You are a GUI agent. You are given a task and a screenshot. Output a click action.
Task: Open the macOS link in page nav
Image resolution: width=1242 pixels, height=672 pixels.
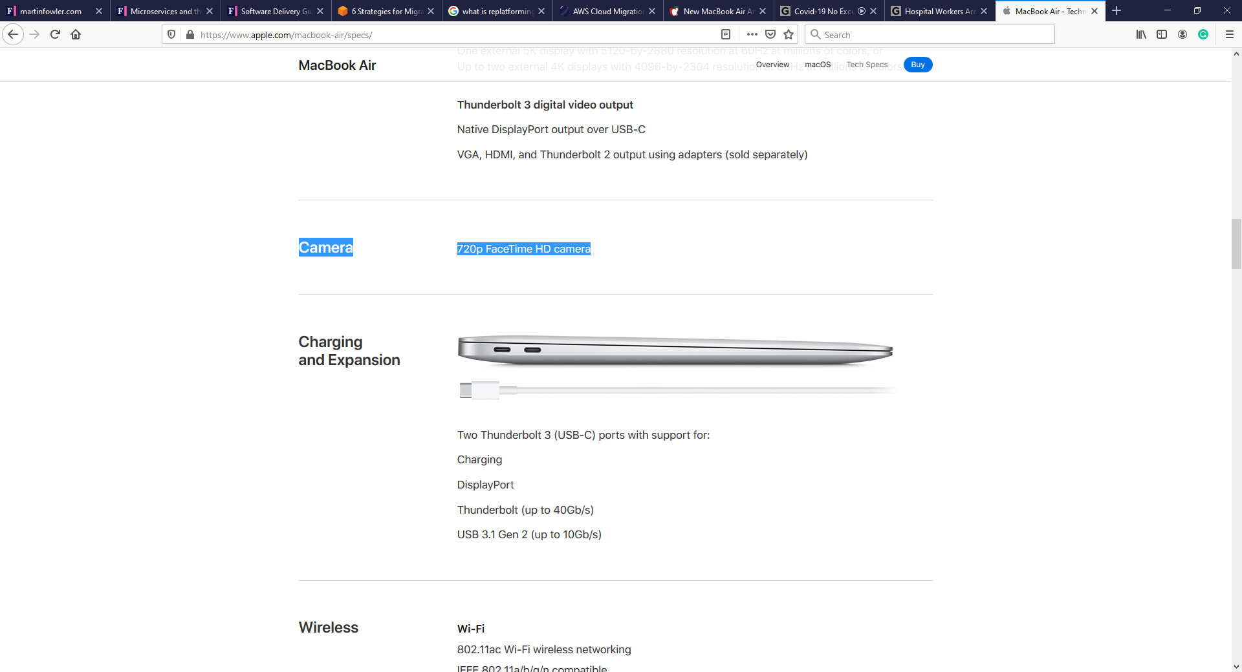(818, 65)
